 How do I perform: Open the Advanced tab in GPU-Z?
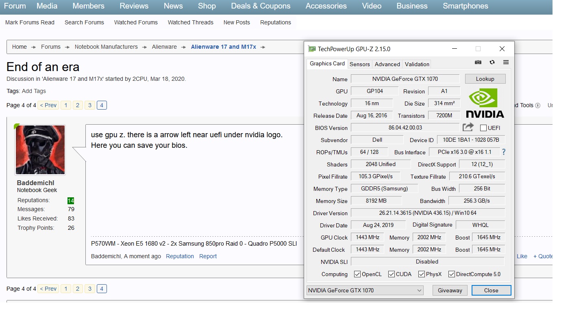387,64
